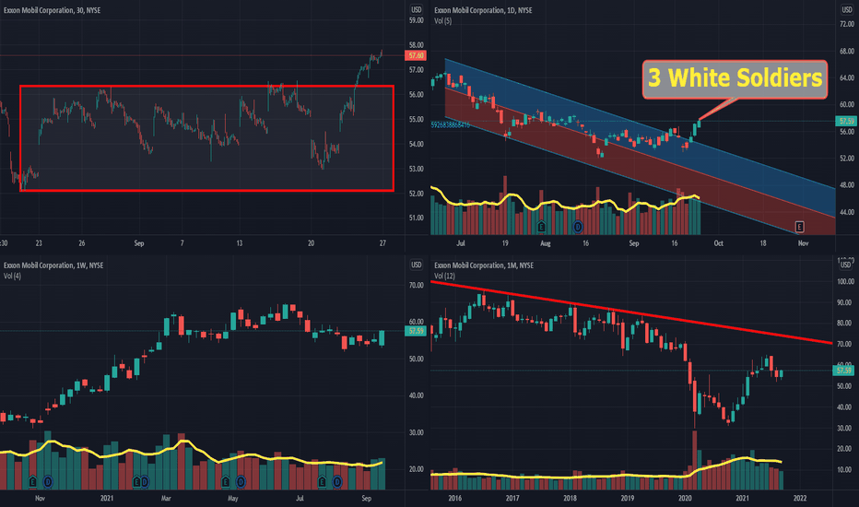
Task: Click the earnings E marker near Aug on daily chart
Action: point(541,227)
